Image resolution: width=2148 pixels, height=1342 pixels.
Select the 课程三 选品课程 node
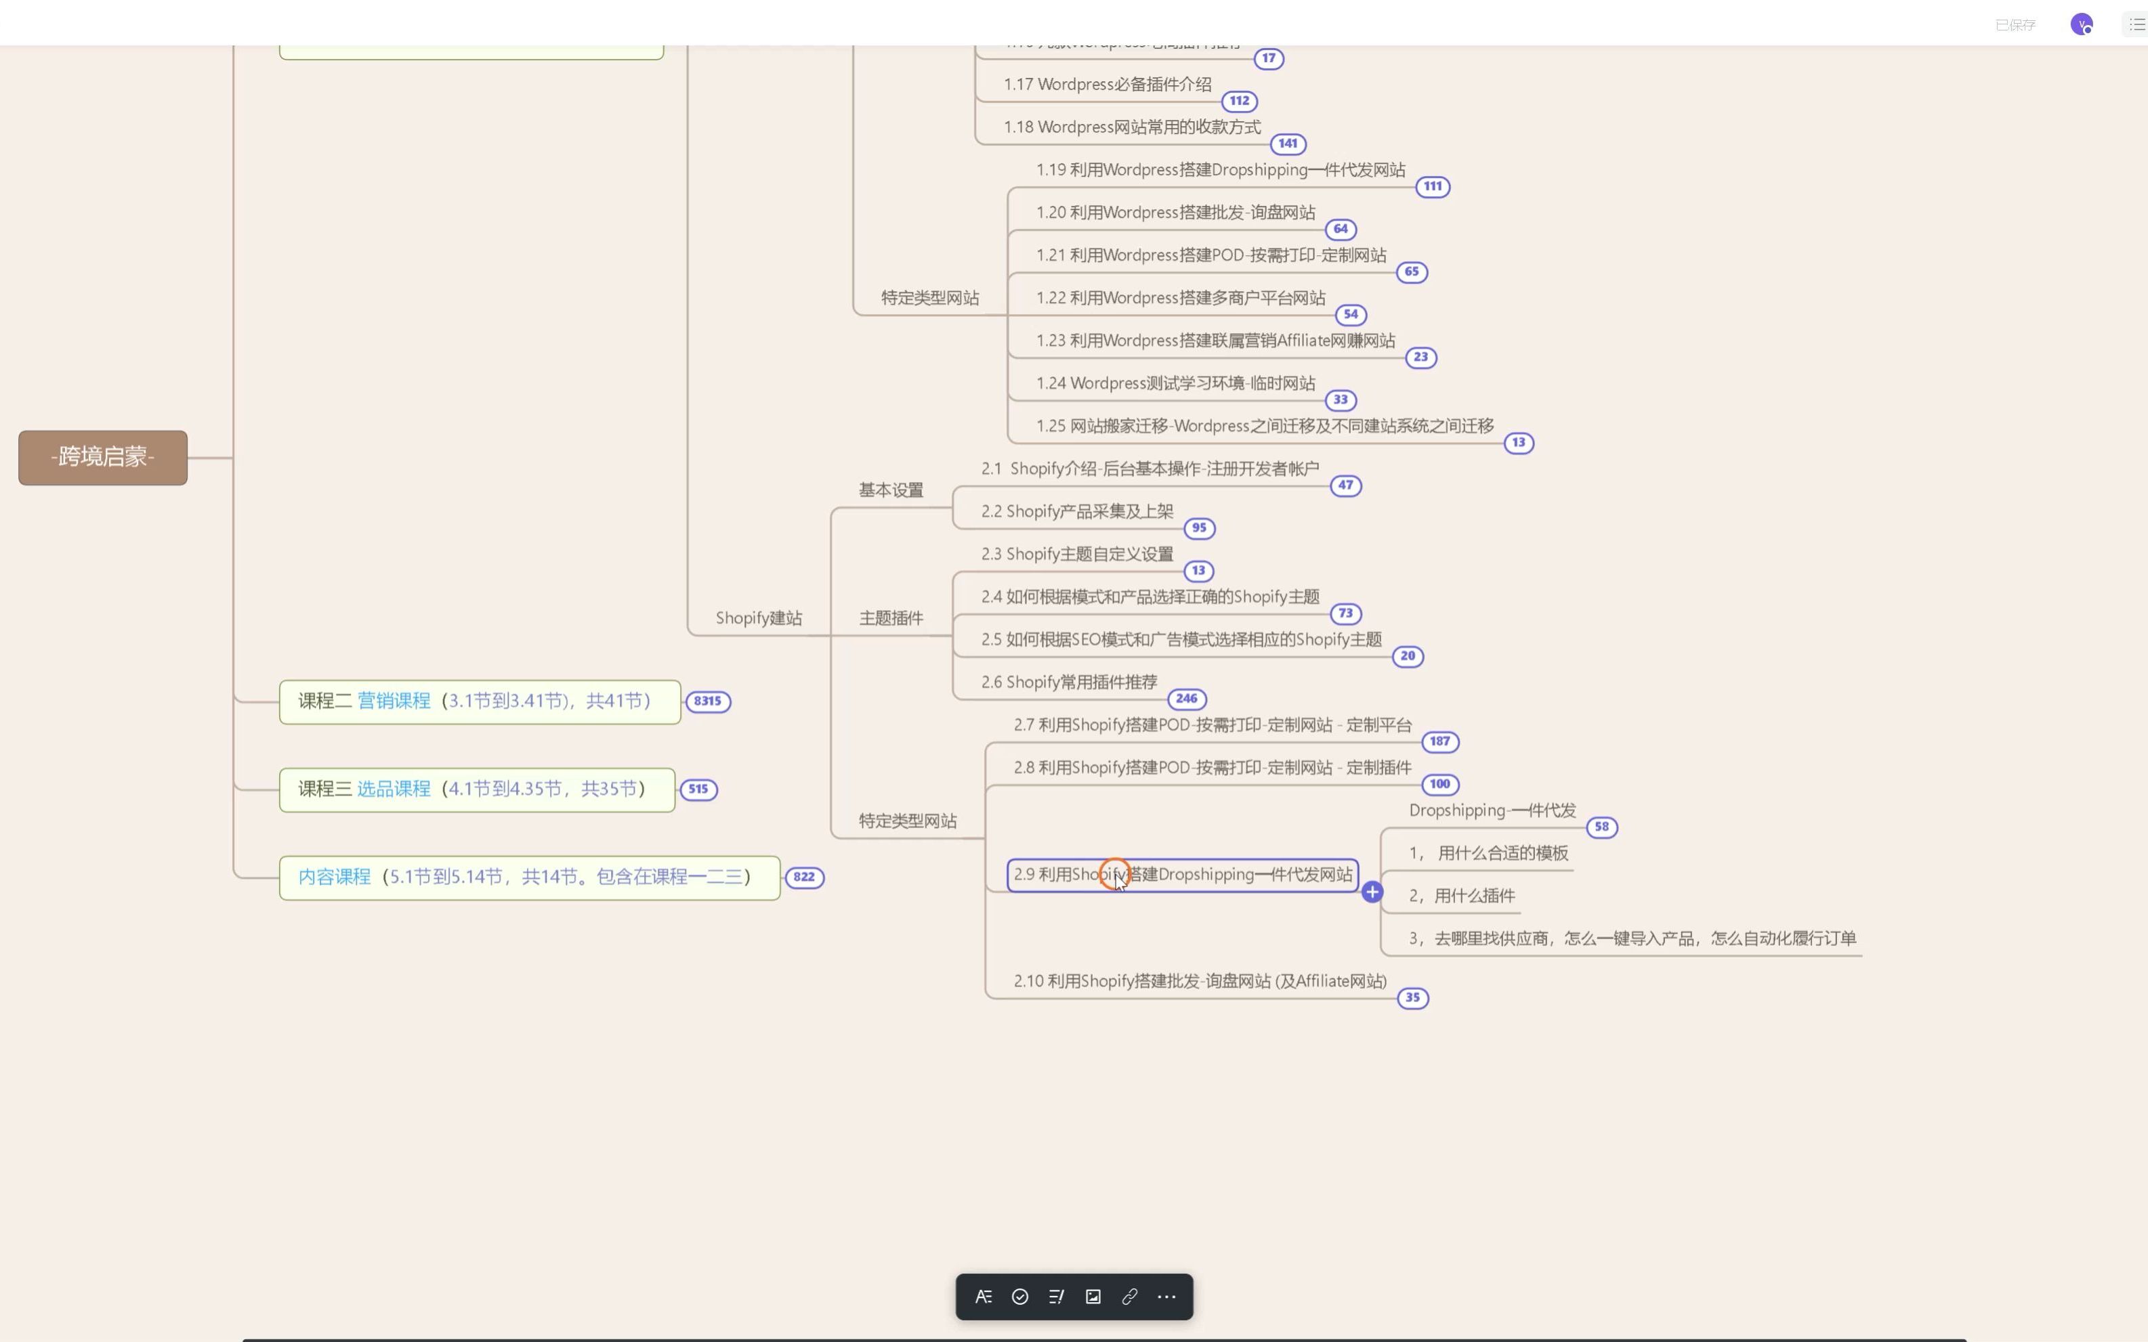[x=477, y=789]
